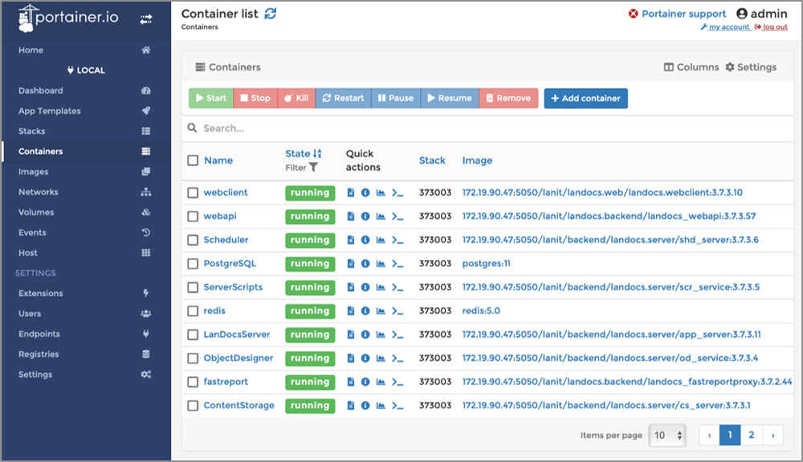The height and width of the screenshot is (462, 803).
Task: Click Add container button
Action: (586, 98)
